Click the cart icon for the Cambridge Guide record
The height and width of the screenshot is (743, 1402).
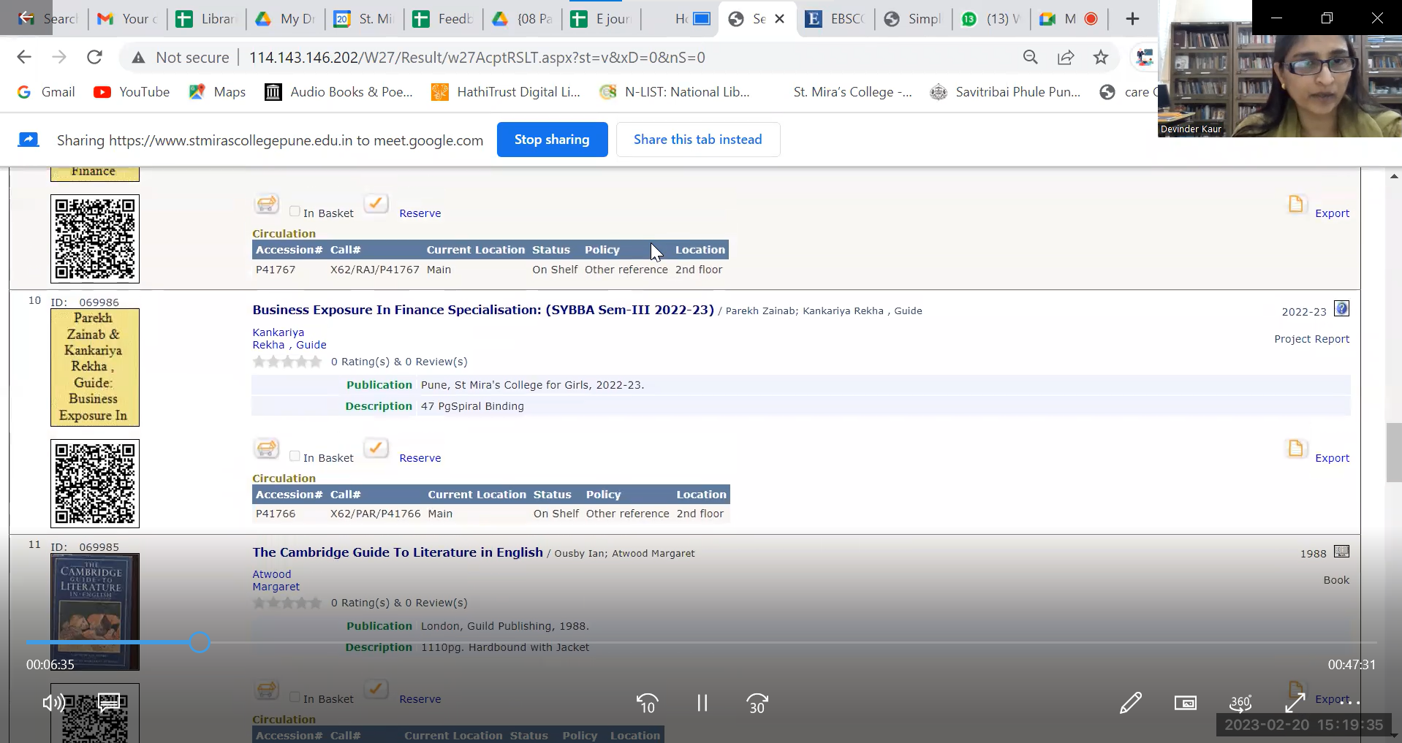coord(267,690)
